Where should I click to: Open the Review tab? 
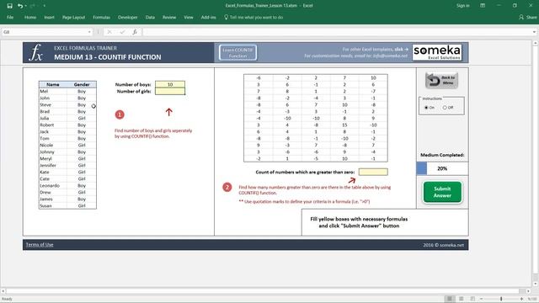click(x=169, y=17)
